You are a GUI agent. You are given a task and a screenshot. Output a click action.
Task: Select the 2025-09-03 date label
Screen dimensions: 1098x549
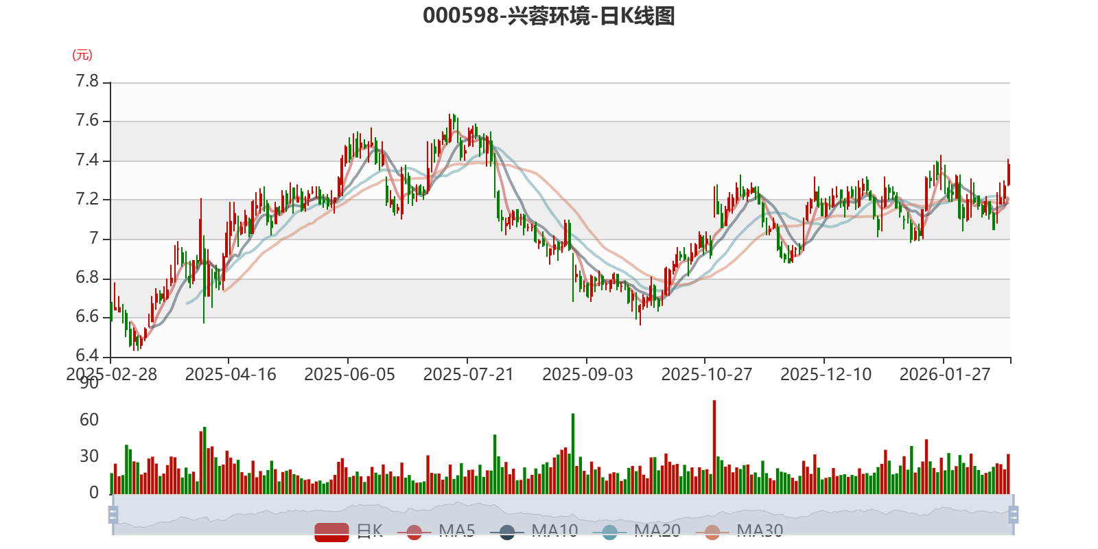coord(587,375)
